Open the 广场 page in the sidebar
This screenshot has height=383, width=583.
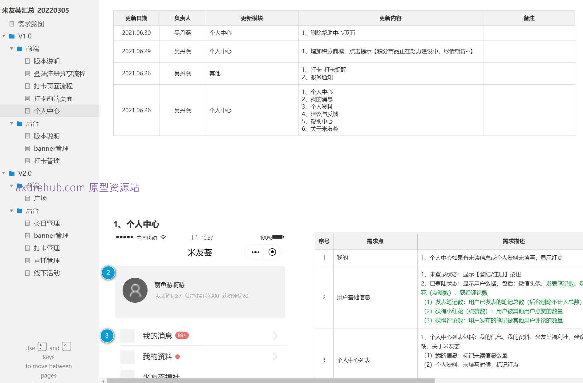40,198
